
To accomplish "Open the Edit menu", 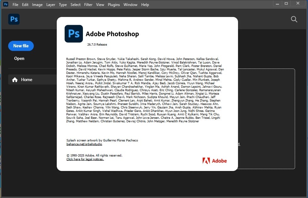I will point(25,4).
